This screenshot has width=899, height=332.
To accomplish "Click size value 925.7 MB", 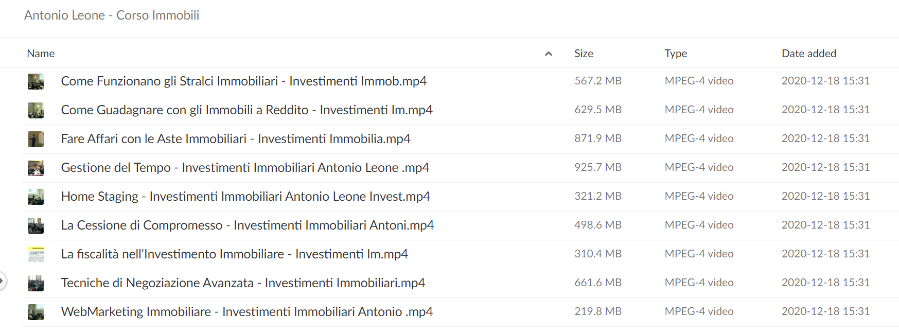I will click(598, 167).
